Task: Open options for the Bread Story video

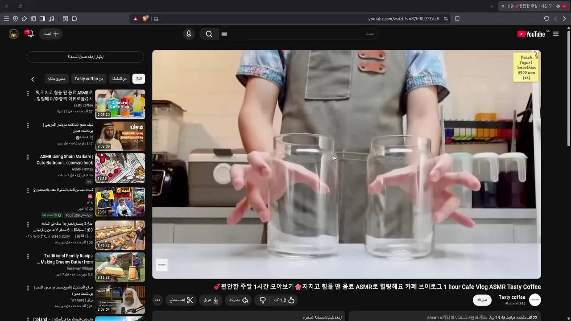Action: point(28,224)
